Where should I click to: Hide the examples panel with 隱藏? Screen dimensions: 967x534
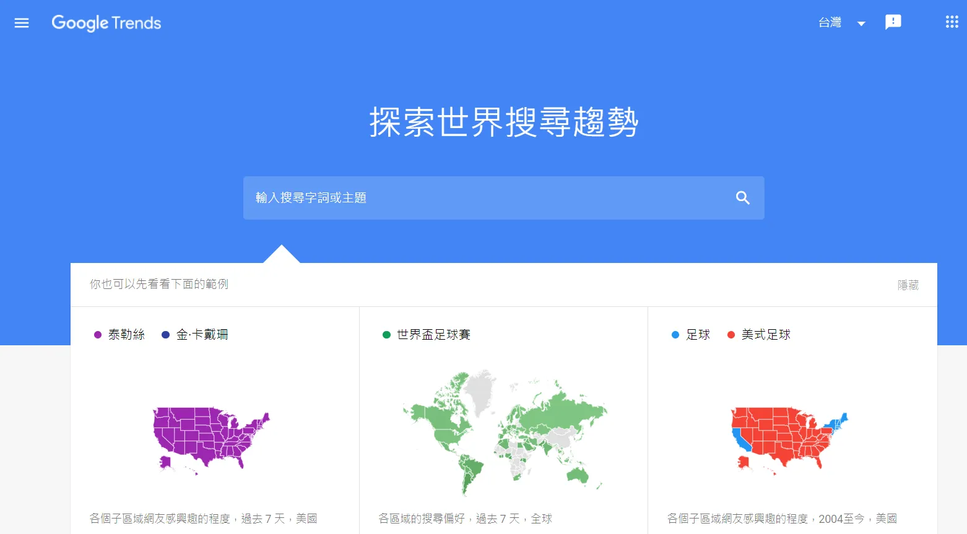(x=908, y=285)
